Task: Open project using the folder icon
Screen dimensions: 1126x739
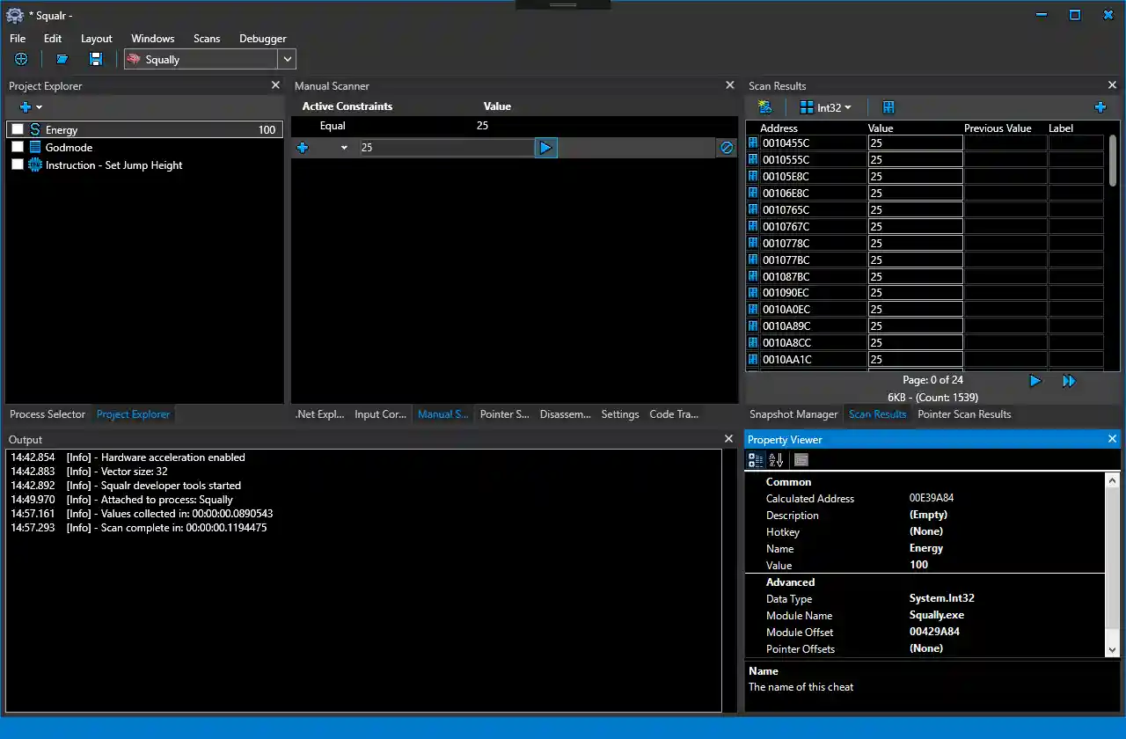Action: pos(62,59)
